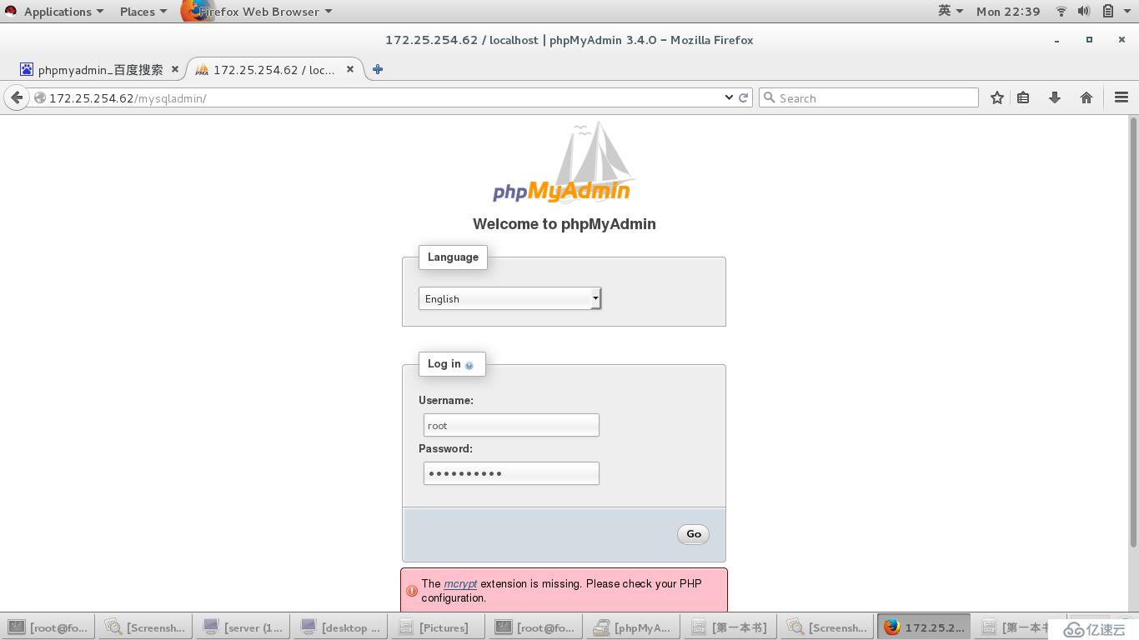Switch to the [desktop ... taskbar window
The image size is (1139, 640).
tap(339, 627)
